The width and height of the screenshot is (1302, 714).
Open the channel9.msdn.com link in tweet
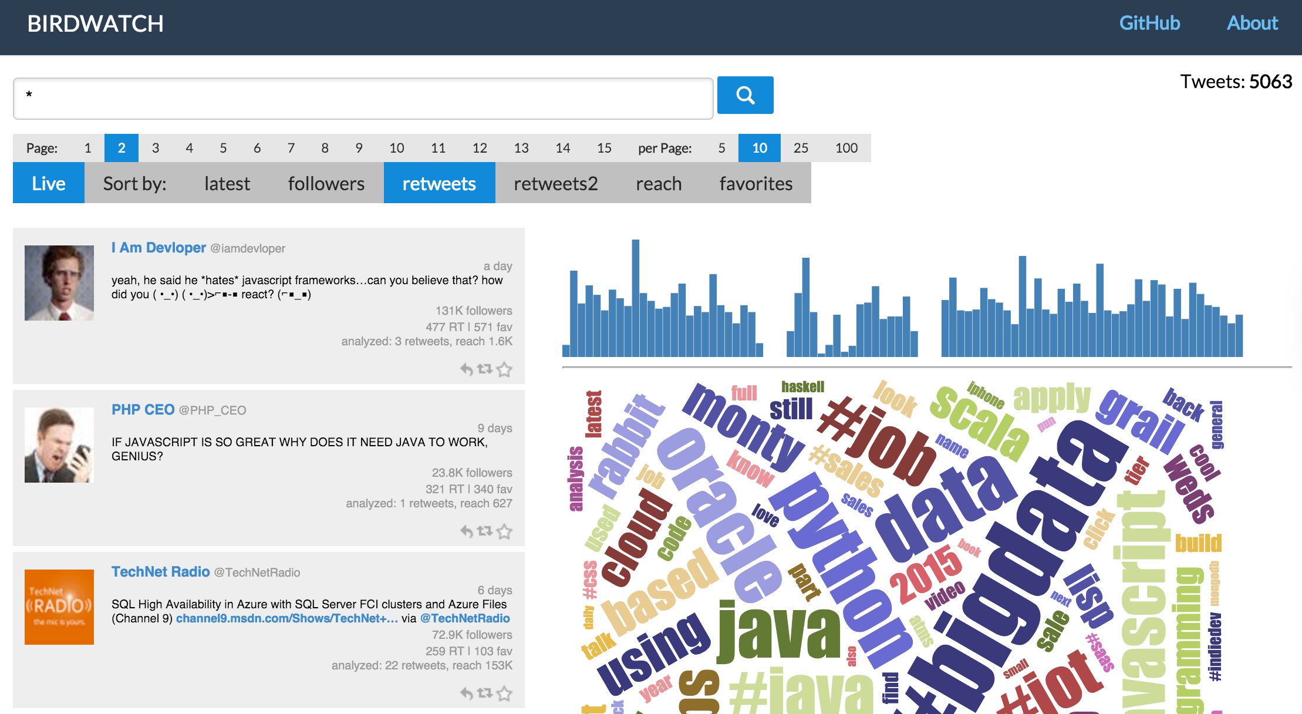coord(286,618)
